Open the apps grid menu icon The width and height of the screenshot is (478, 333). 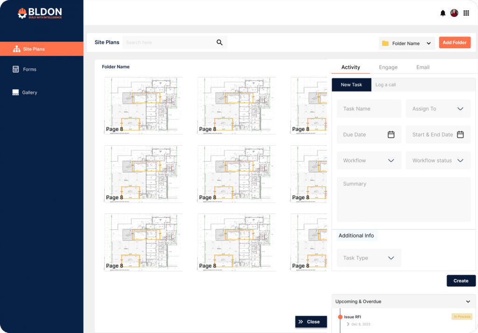[466, 13]
